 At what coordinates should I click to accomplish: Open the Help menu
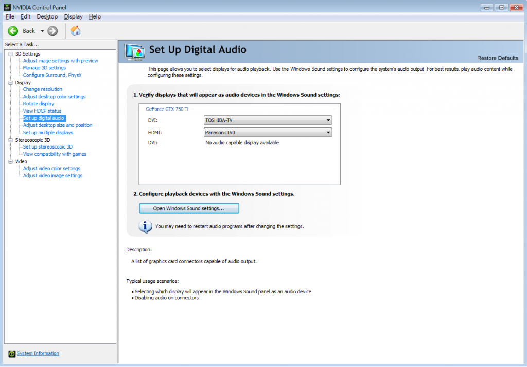[x=95, y=16]
